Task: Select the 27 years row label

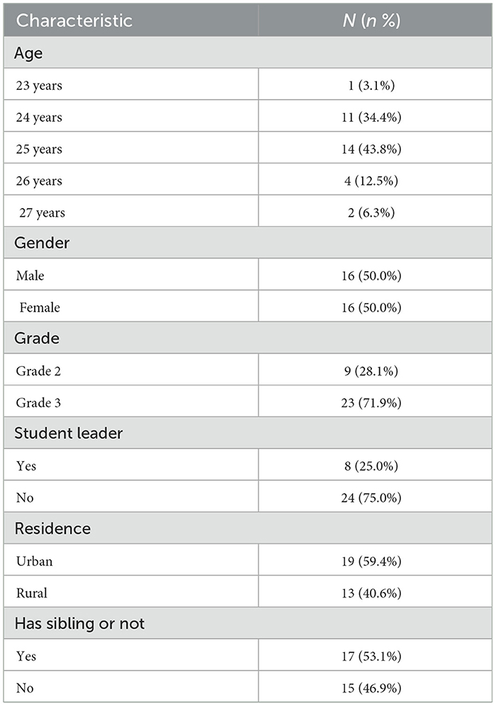Action: point(42,212)
